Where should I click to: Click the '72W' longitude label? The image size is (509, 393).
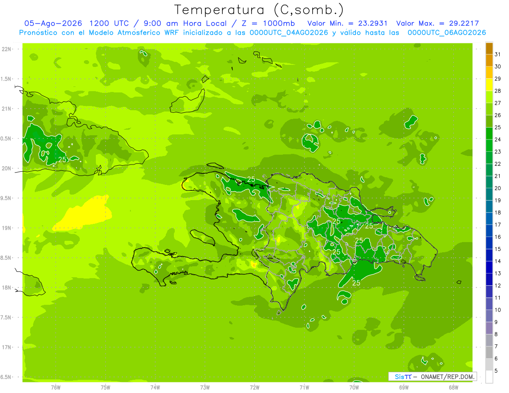click(255, 387)
